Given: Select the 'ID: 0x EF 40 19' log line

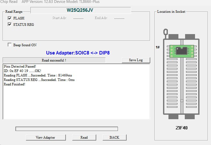Looking at the screenshot, I should point(22,71).
